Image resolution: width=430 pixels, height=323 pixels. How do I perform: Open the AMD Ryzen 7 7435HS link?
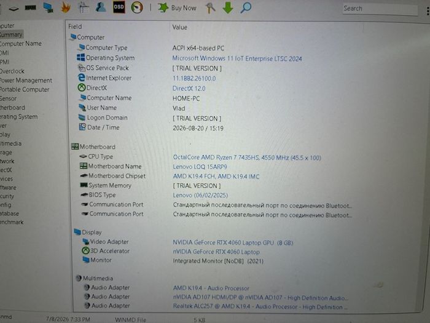point(247,158)
